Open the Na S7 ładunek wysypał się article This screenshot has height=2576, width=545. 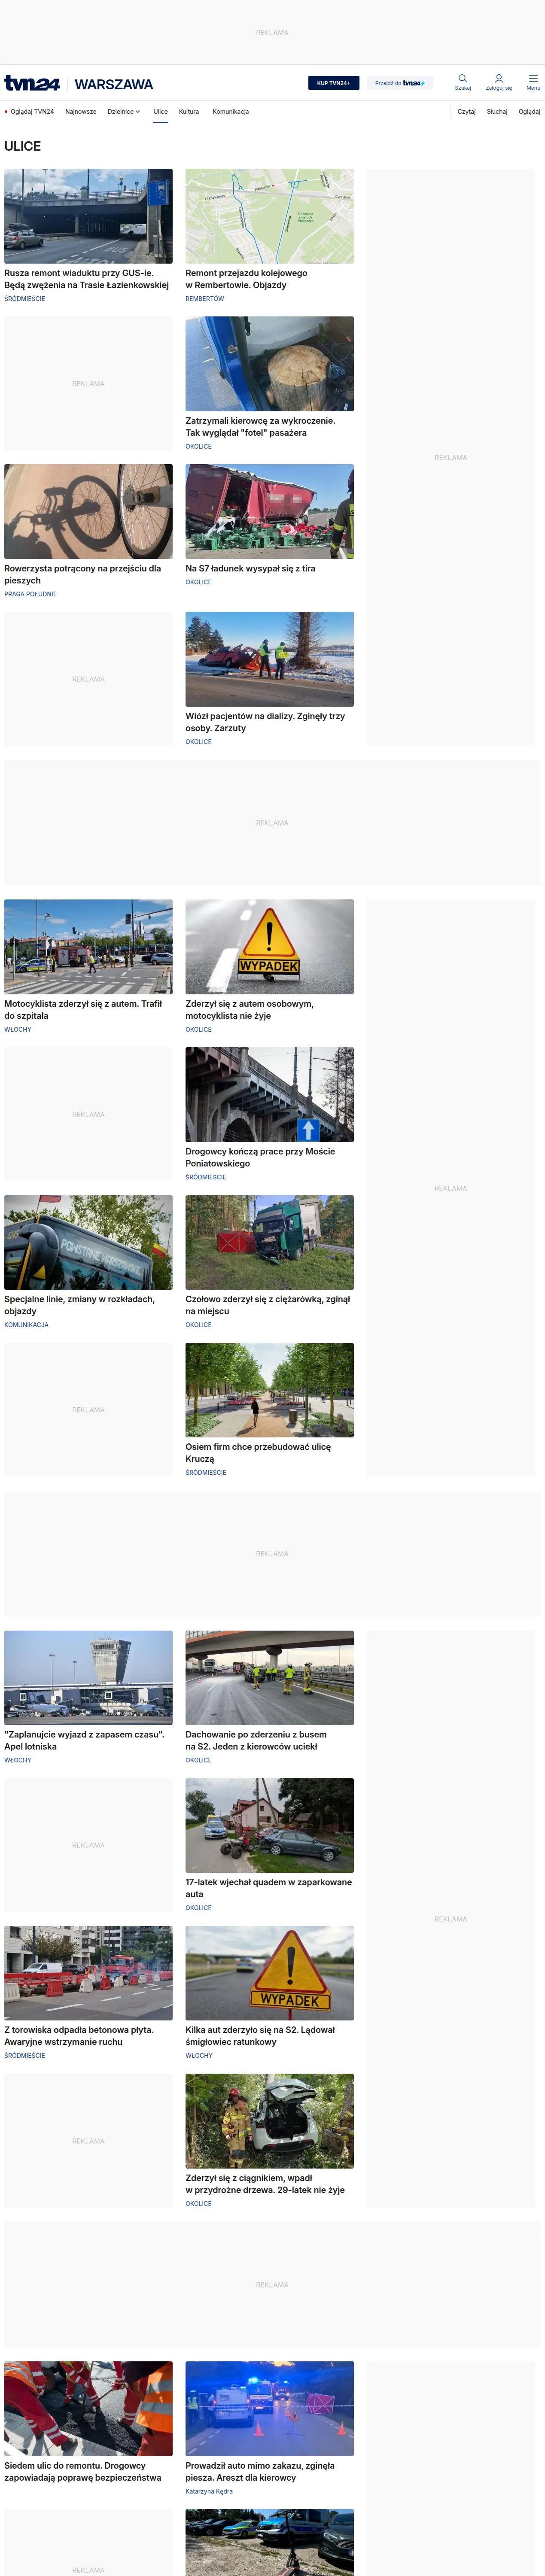coord(250,568)
